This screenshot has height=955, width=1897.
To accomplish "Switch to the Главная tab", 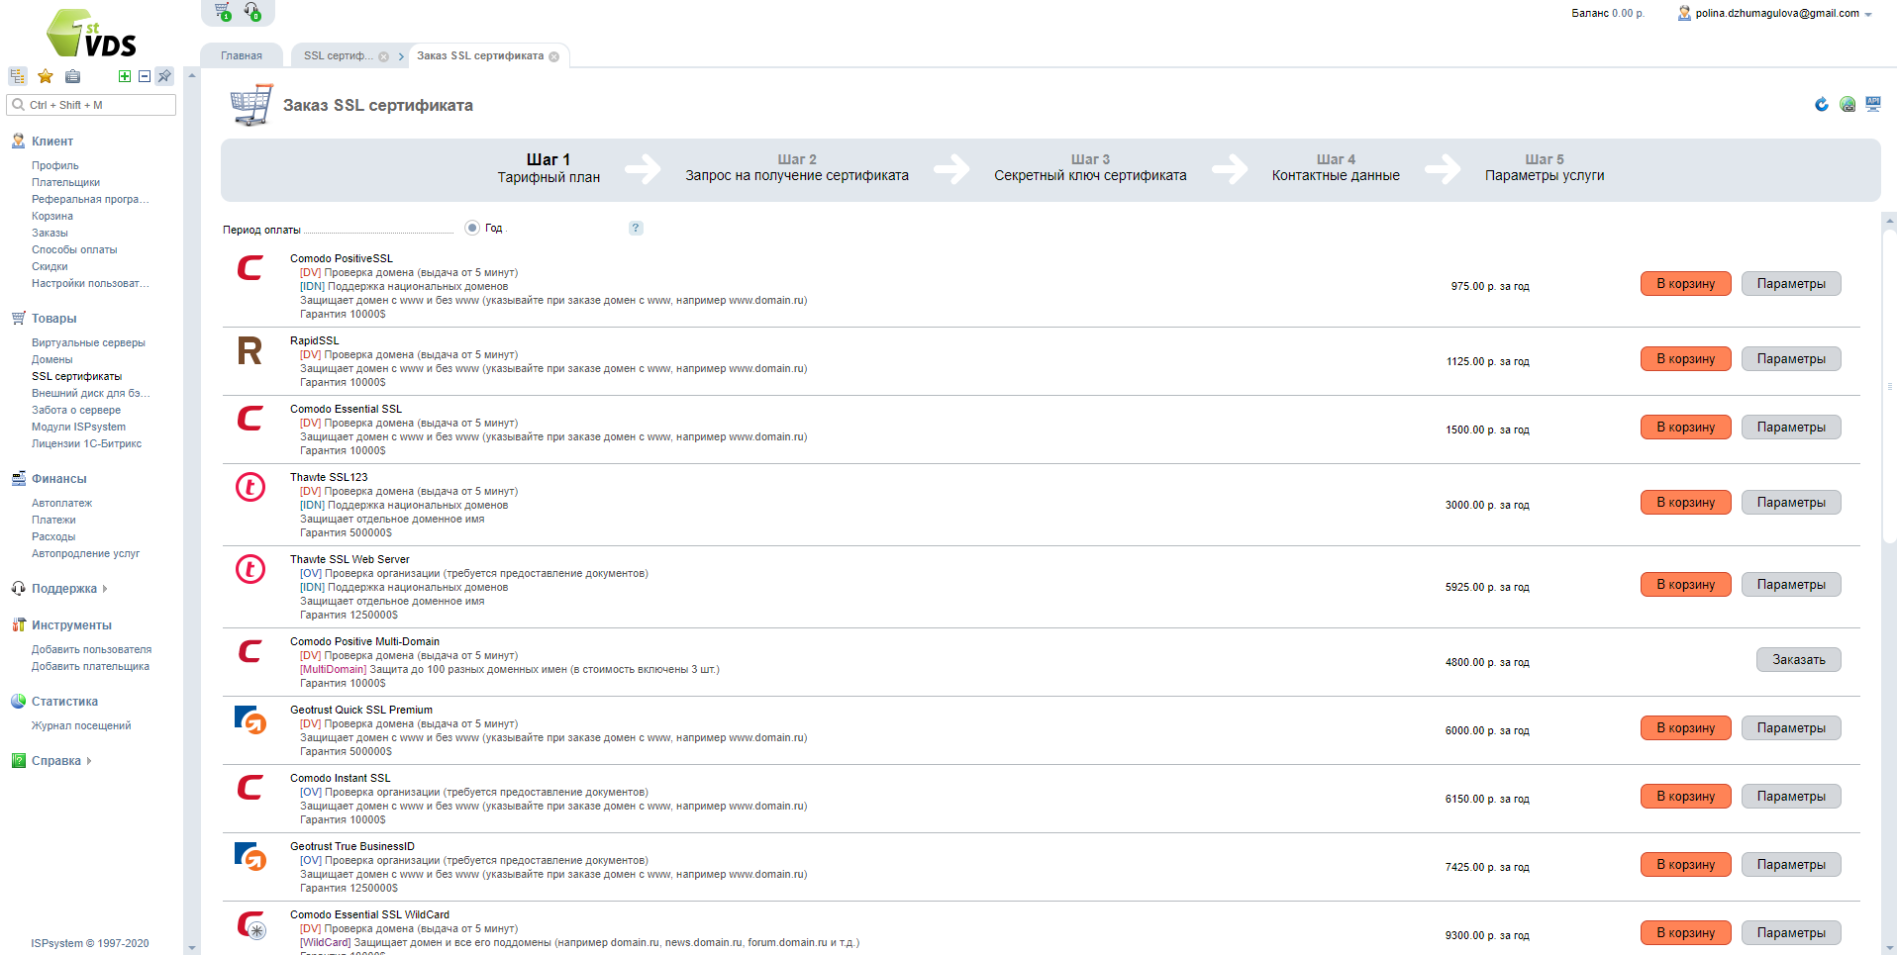I will (x=242, y=55).
